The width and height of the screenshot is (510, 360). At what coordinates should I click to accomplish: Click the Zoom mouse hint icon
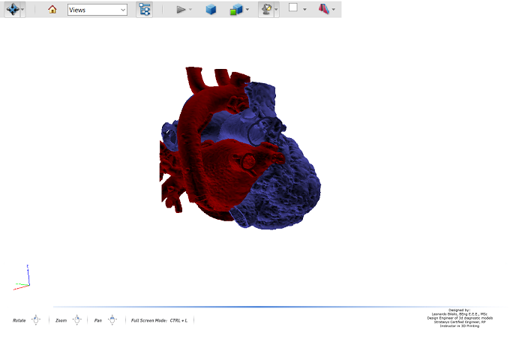click(76, 320)
